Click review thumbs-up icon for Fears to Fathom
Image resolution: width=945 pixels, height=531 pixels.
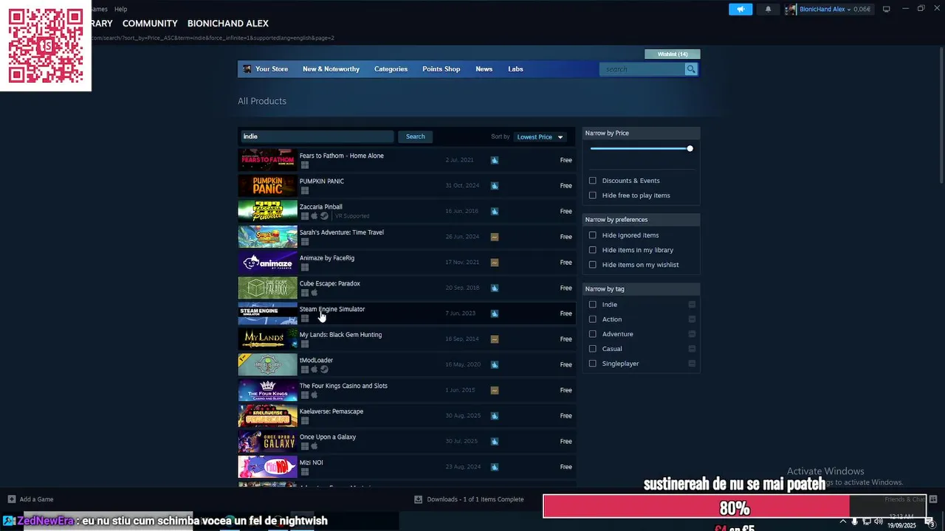coord(495,160)
